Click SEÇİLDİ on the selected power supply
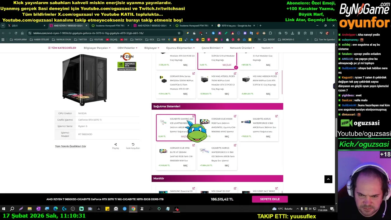Viewport: 391px width, 220px height. pos(227,65)
